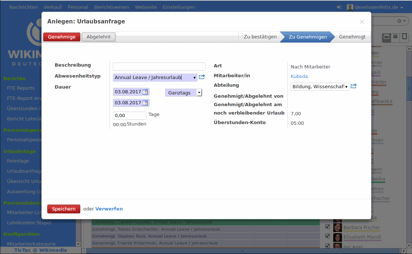This screenshot has height=254, width=412.
Task: Expand the Abwesenheitstyp dropdown
Action: click(194, 78)
